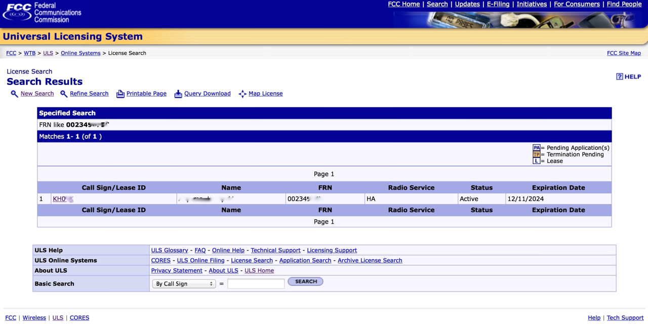This screenshot has height=329, width=648.
Task: Click the magnifier icon beside Refine Search
Action: pos(64,94)
